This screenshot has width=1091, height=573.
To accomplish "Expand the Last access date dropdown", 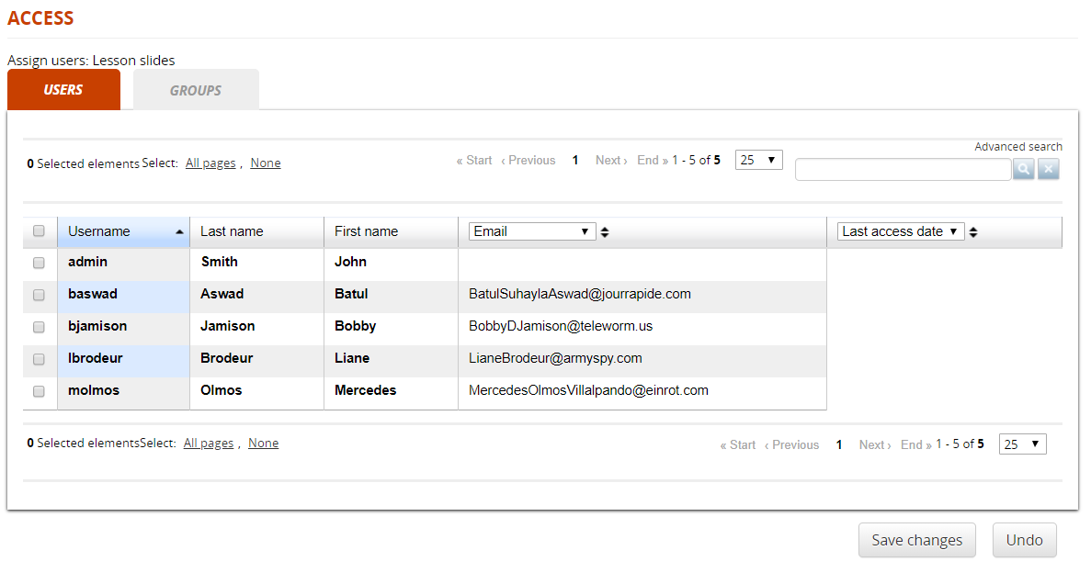I will point(901,231).
